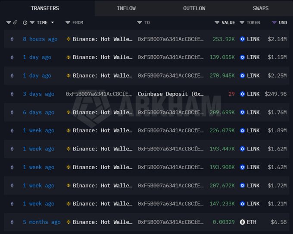The image size is (293, 234).
Task: Click the Binance logo in the 5 months ago row
Action: [x=69, y=222]
